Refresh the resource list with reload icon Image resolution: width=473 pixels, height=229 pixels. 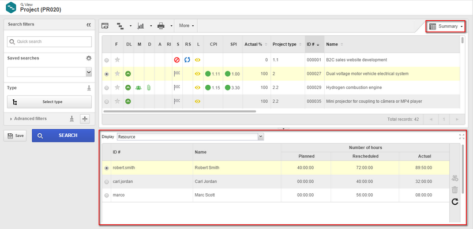click(455, 202)
